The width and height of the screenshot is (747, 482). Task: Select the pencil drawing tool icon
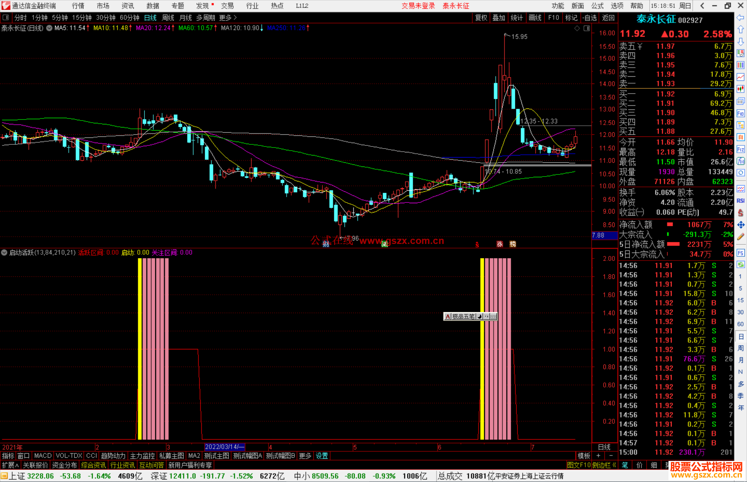point(740,237)
